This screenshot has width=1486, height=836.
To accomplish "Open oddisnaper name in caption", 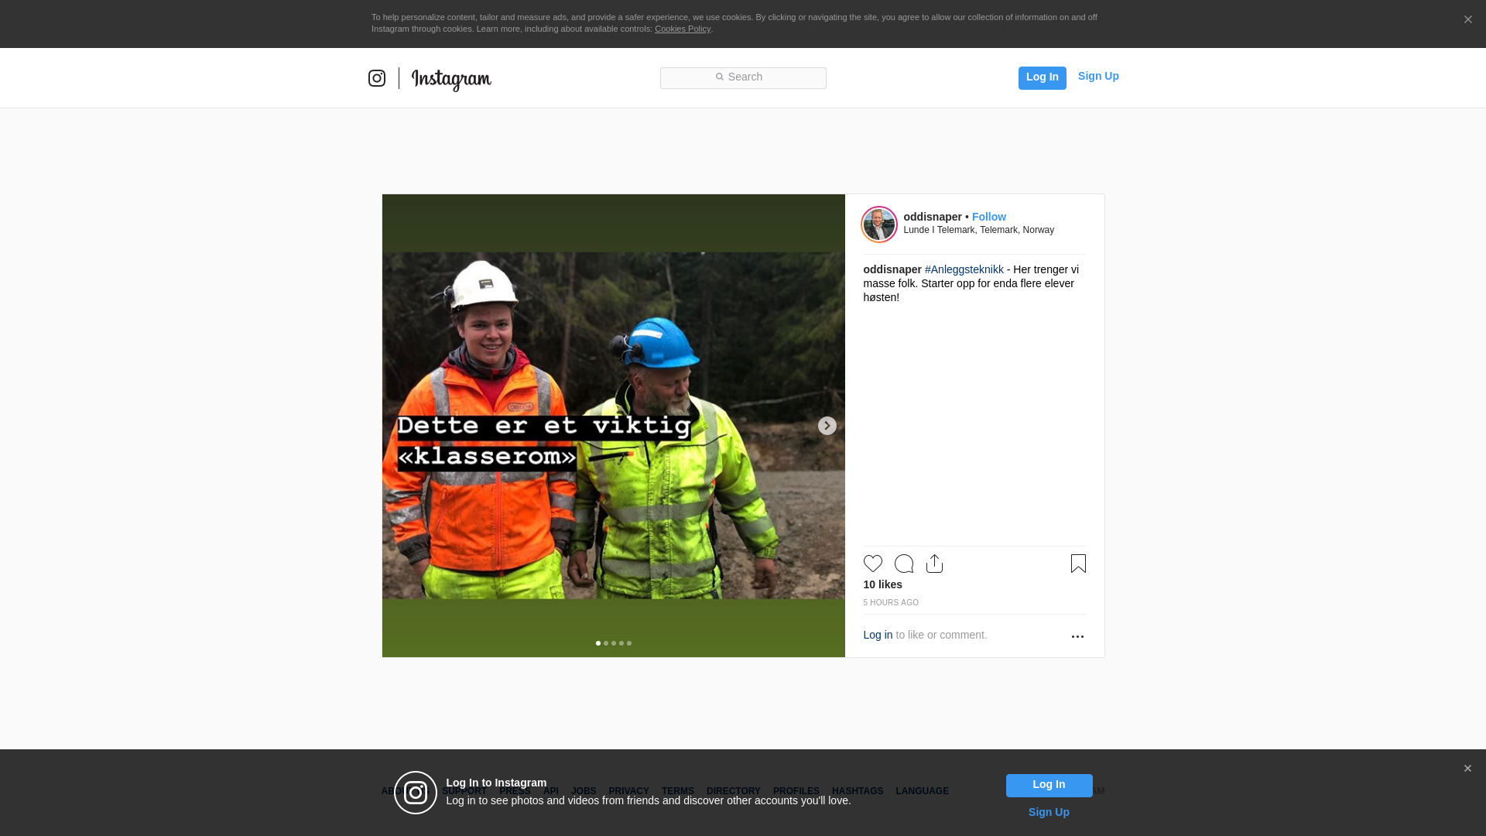I will click(x=892, y=269).
